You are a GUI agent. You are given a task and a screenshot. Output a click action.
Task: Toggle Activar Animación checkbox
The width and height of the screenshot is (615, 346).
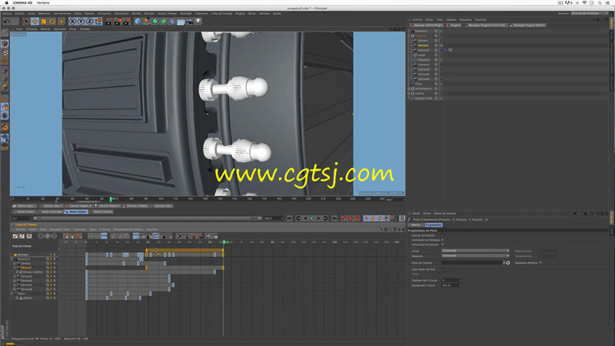coord(443,235)
